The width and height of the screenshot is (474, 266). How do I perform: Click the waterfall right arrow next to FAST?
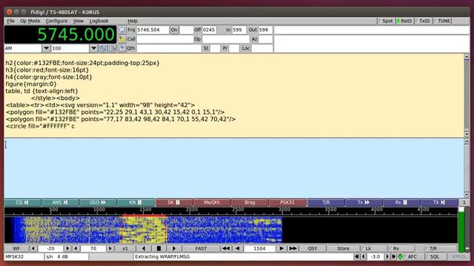(x=174, y=248)
